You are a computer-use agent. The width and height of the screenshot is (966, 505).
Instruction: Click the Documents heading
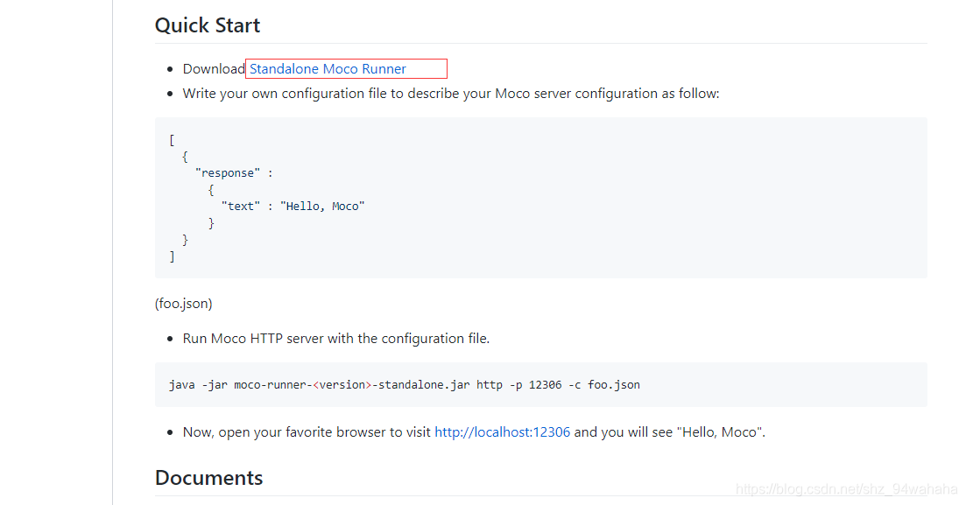(208, 478)
